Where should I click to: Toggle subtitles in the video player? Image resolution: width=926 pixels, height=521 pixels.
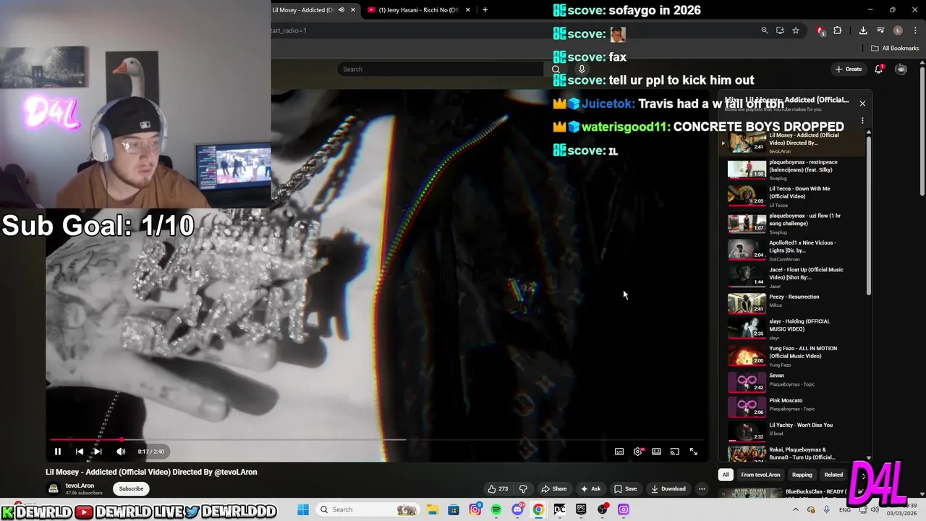[619, 452]
